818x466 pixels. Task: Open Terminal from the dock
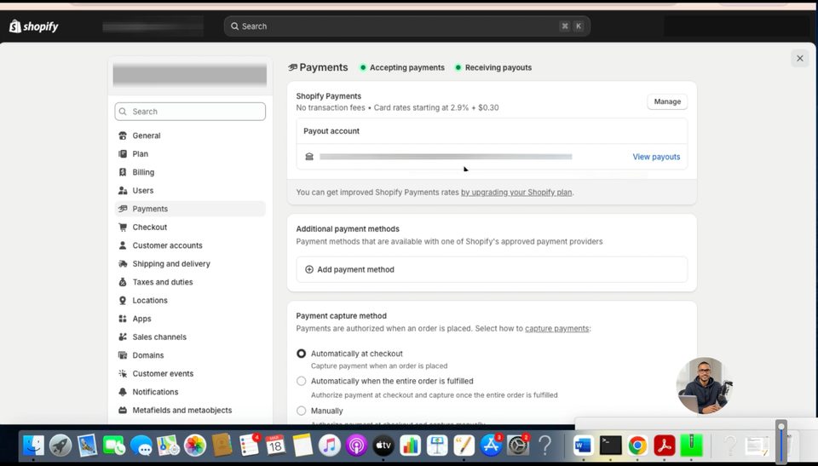[x=610, y=446]
